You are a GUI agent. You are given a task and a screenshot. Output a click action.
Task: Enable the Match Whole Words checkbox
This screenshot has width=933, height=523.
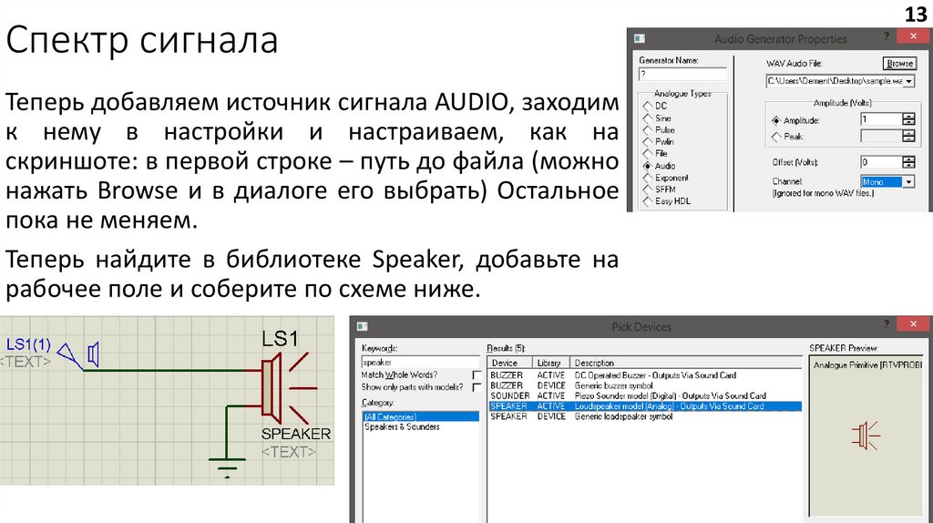pos(476,375)
